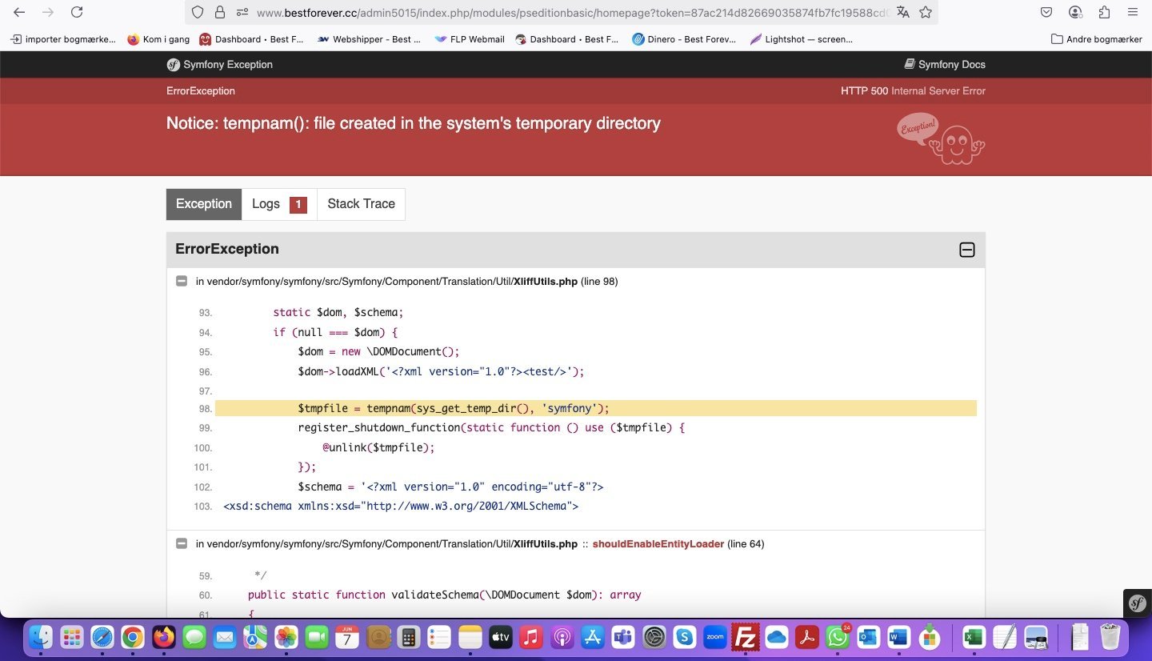Open Zoom from the dock

point(714,638)
